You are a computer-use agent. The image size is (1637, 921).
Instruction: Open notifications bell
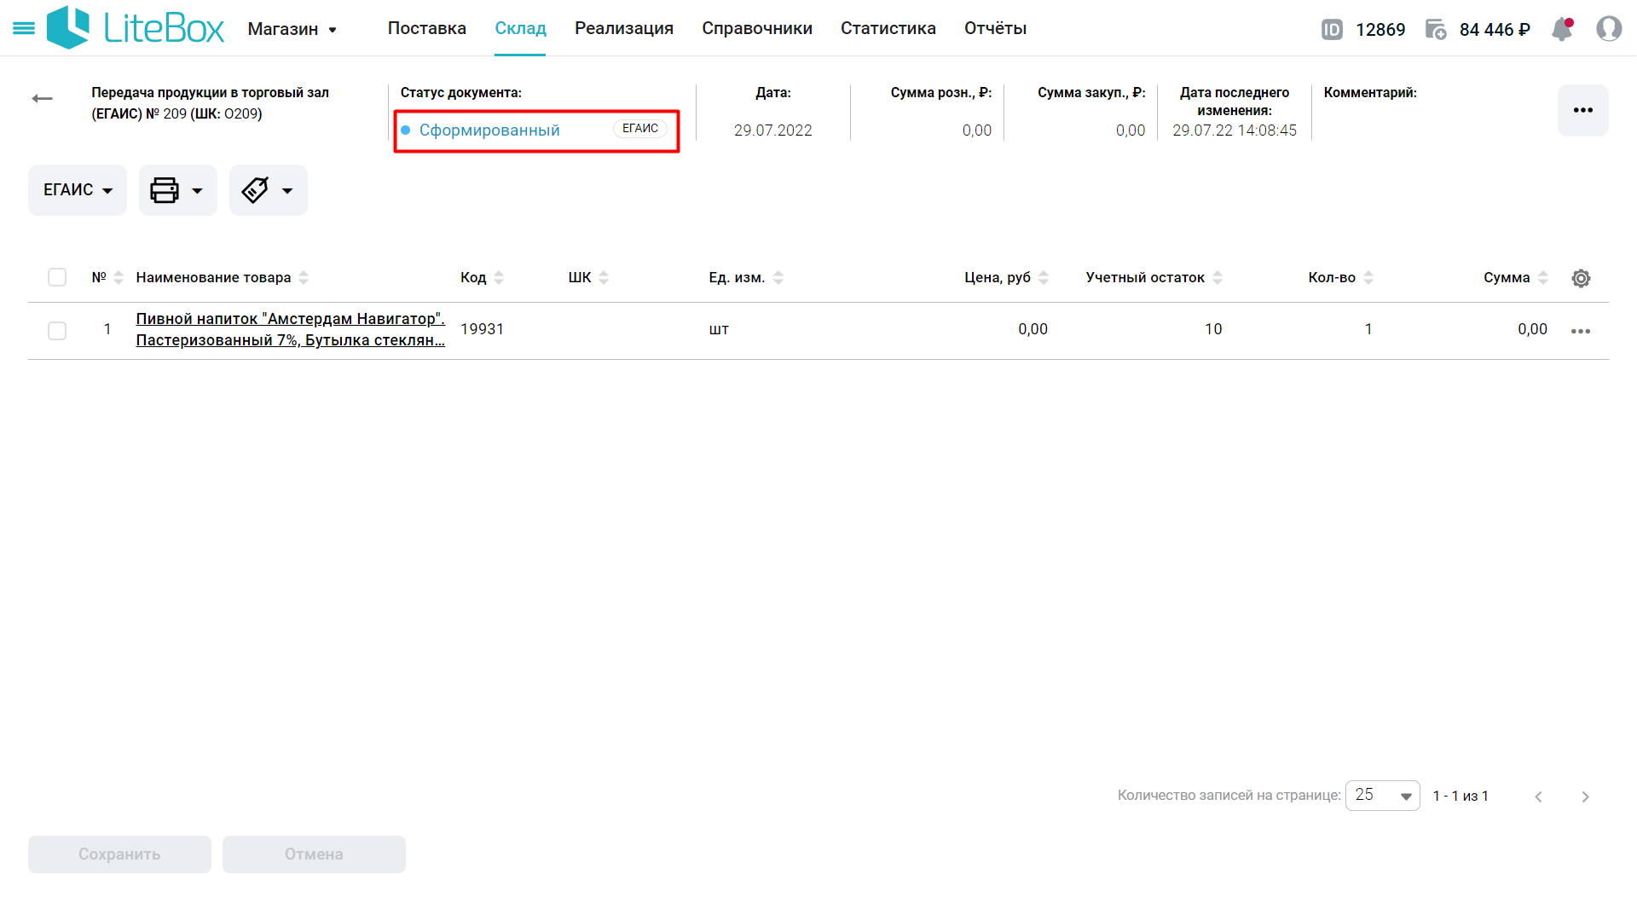pyautogui.click(x=1562, y=29)
